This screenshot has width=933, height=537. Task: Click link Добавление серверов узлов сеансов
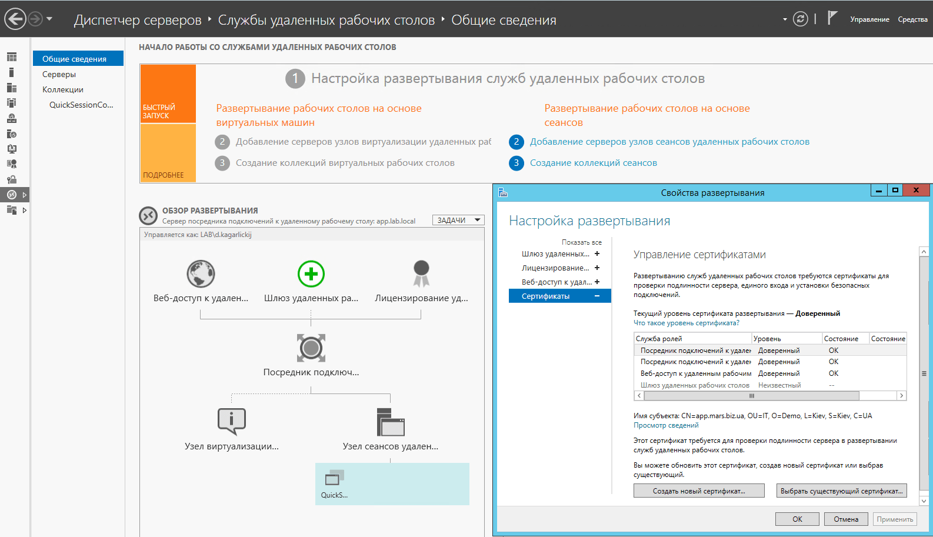[669, 142]
